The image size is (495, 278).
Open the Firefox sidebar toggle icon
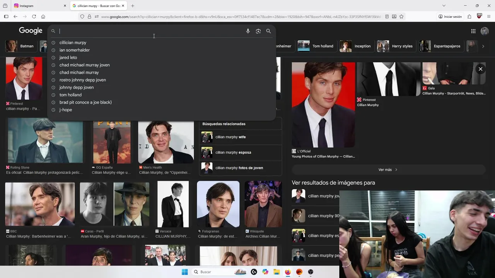coord(6,17)
